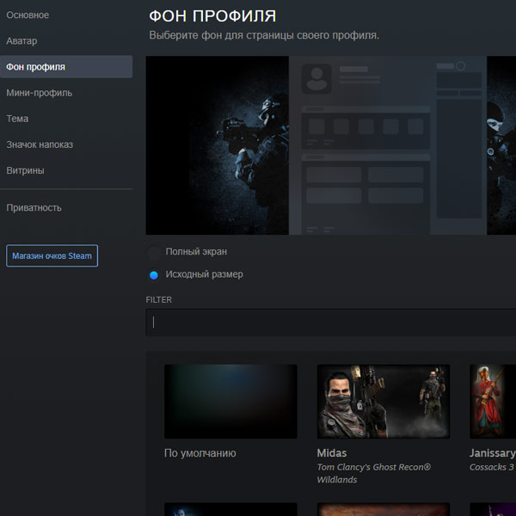Click the Tom Clancy's Ghost Recon Wildlands caption
The height and width of the screenshot is (516, 516).
(x=374, y=473)
